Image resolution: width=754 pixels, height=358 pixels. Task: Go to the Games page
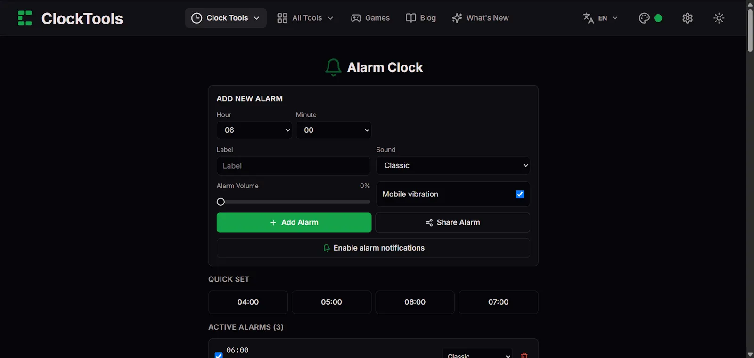pyautogui.click(x=370, y=18)
